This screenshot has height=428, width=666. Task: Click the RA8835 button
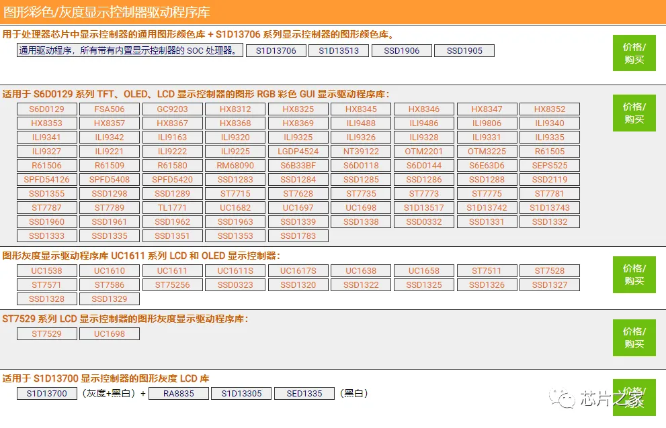click(x=178, y=394)
